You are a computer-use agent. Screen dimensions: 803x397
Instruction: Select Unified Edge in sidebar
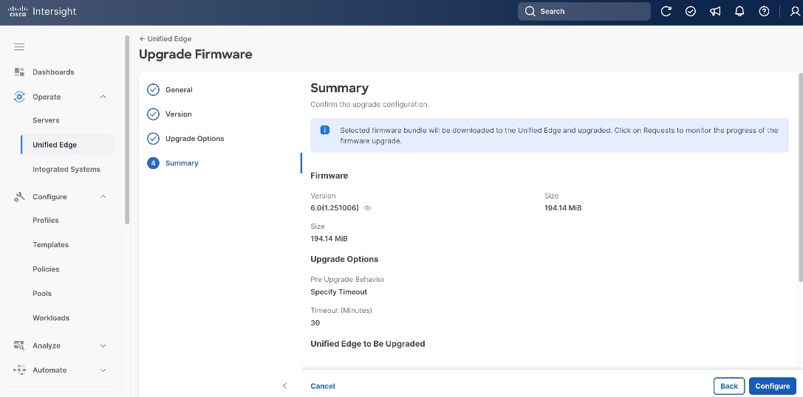68,145
